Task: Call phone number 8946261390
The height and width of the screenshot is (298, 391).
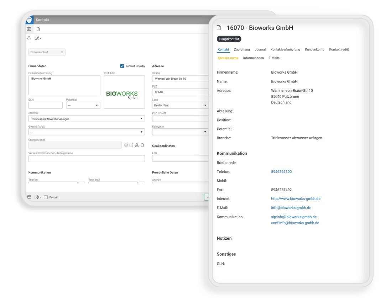Action: point(281,171)
